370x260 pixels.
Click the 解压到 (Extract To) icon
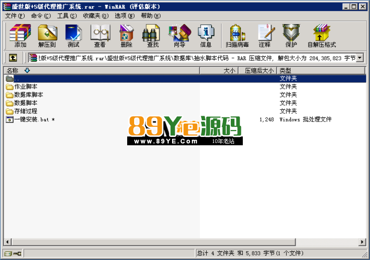coord(47,36)
